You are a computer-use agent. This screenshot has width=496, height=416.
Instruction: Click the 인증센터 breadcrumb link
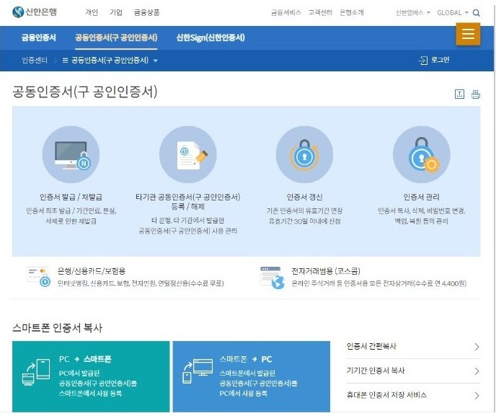[x=35, y=60]
